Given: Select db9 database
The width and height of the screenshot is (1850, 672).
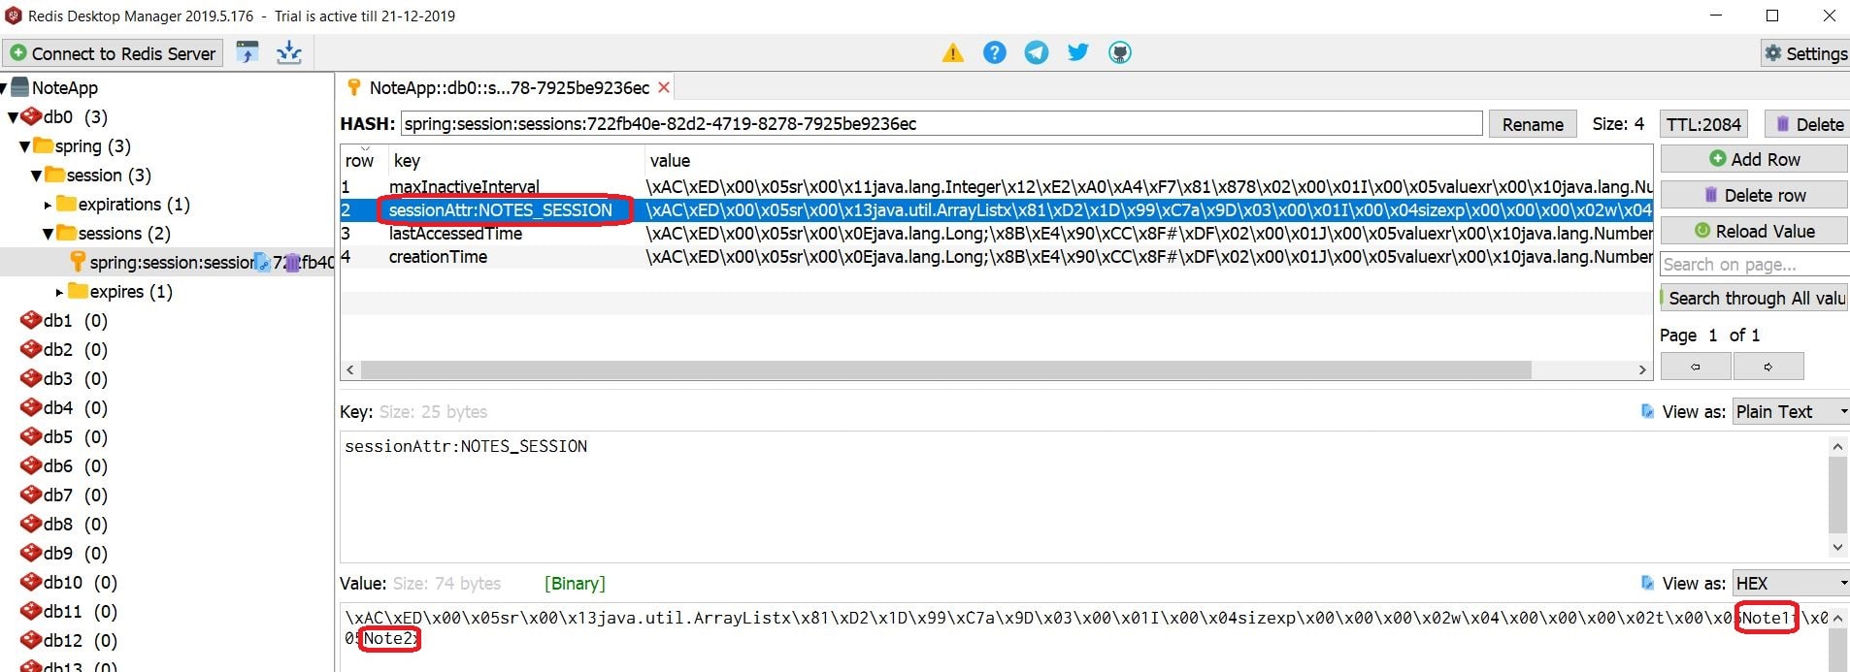Looking at the screenshot, I should click(x=64, y=553).
